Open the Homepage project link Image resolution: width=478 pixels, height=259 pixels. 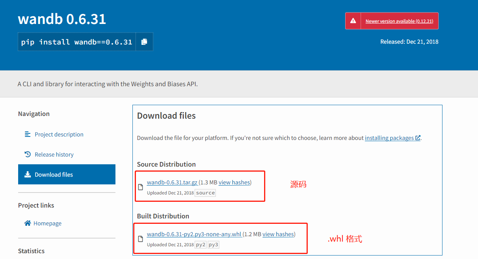point(47,223)
